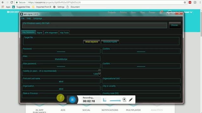The width and height of the screenshot is (202, 113).
Task: Open the Document bookmark
Action: 73,7
